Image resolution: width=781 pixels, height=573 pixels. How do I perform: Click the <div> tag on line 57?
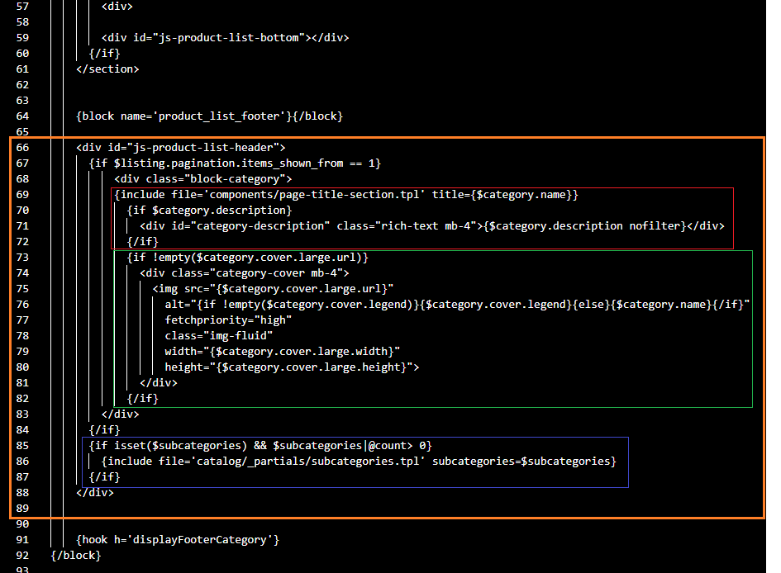117,7
